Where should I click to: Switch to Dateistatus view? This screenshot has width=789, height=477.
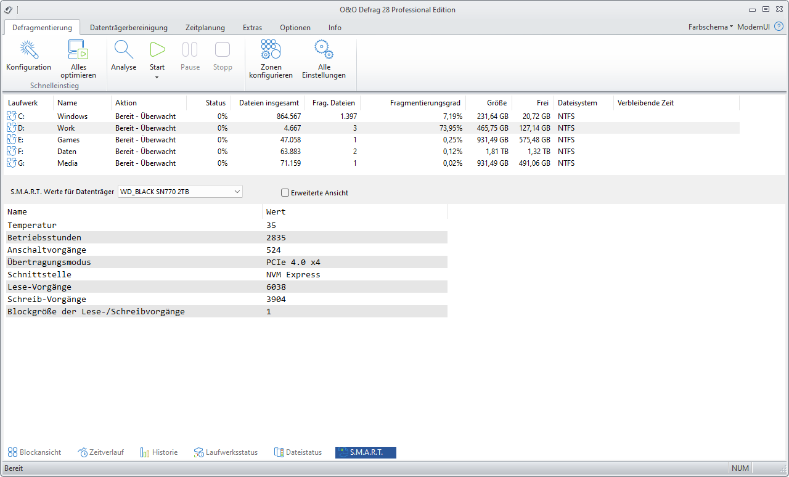pos(298,452)
